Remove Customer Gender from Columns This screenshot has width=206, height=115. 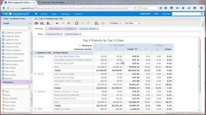(98, 29)
